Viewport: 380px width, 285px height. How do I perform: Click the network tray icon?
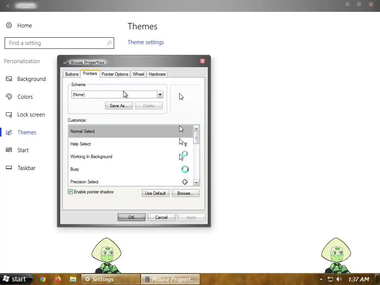coord(330,279)
